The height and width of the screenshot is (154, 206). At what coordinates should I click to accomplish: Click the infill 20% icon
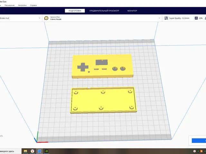(x=196, y=18)
